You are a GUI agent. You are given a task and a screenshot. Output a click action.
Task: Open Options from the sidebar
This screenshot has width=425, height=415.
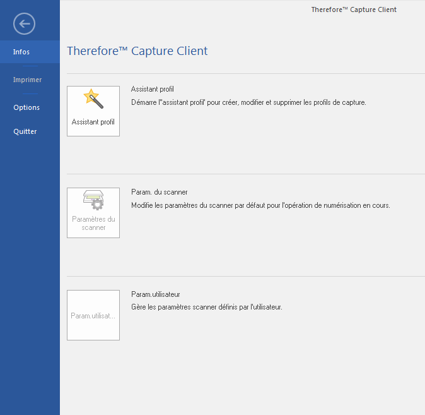(x=26, y=107)
